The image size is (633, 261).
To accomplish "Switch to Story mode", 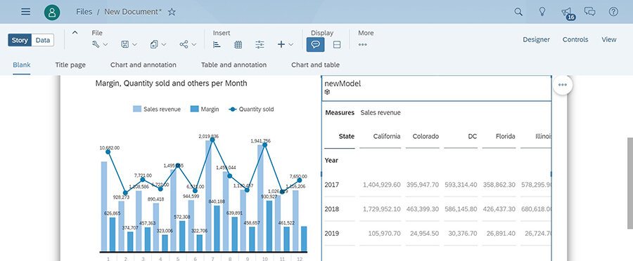I will point(20,40).
